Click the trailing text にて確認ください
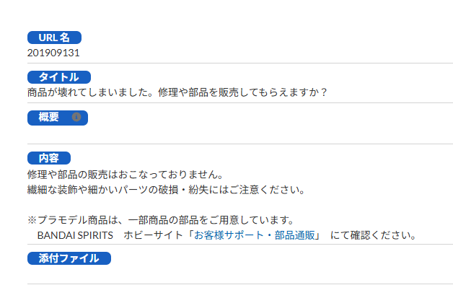This screenshot has width=453, height=298. click(x=373, y=235)
